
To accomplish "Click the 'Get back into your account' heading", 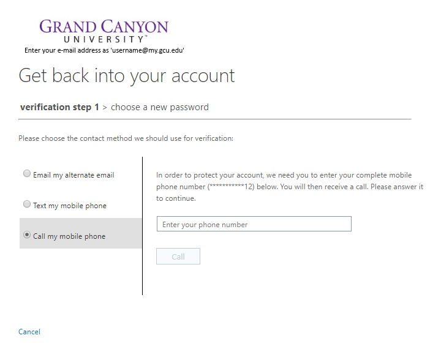I will tap(127, 76).
